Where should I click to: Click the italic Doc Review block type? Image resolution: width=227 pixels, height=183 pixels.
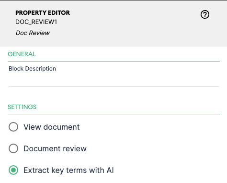(33, 33)
